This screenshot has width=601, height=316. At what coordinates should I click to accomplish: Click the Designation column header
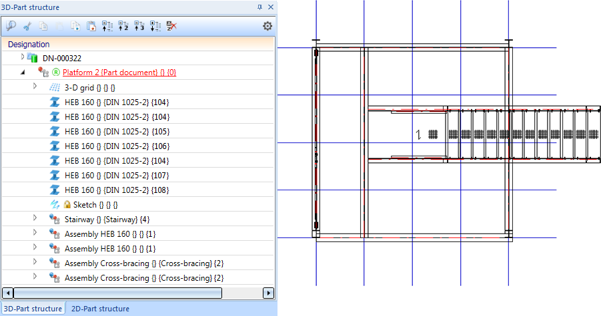coord(29,44)
